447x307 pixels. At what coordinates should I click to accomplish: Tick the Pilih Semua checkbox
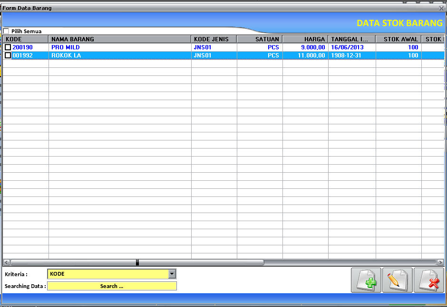[6, 31]
